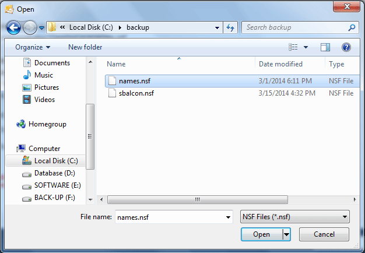Open the Organize menu
Screen dimensions: 365x253
pos(33,47)
